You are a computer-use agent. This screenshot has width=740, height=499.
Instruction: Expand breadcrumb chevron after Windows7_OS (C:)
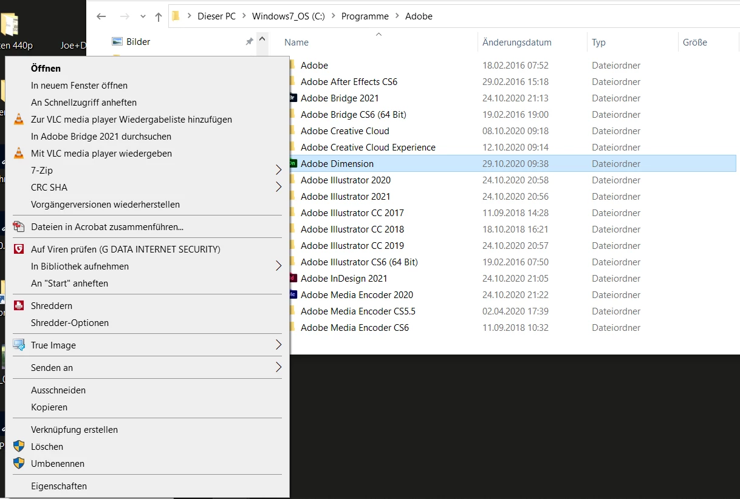click(x=333, y=16)
